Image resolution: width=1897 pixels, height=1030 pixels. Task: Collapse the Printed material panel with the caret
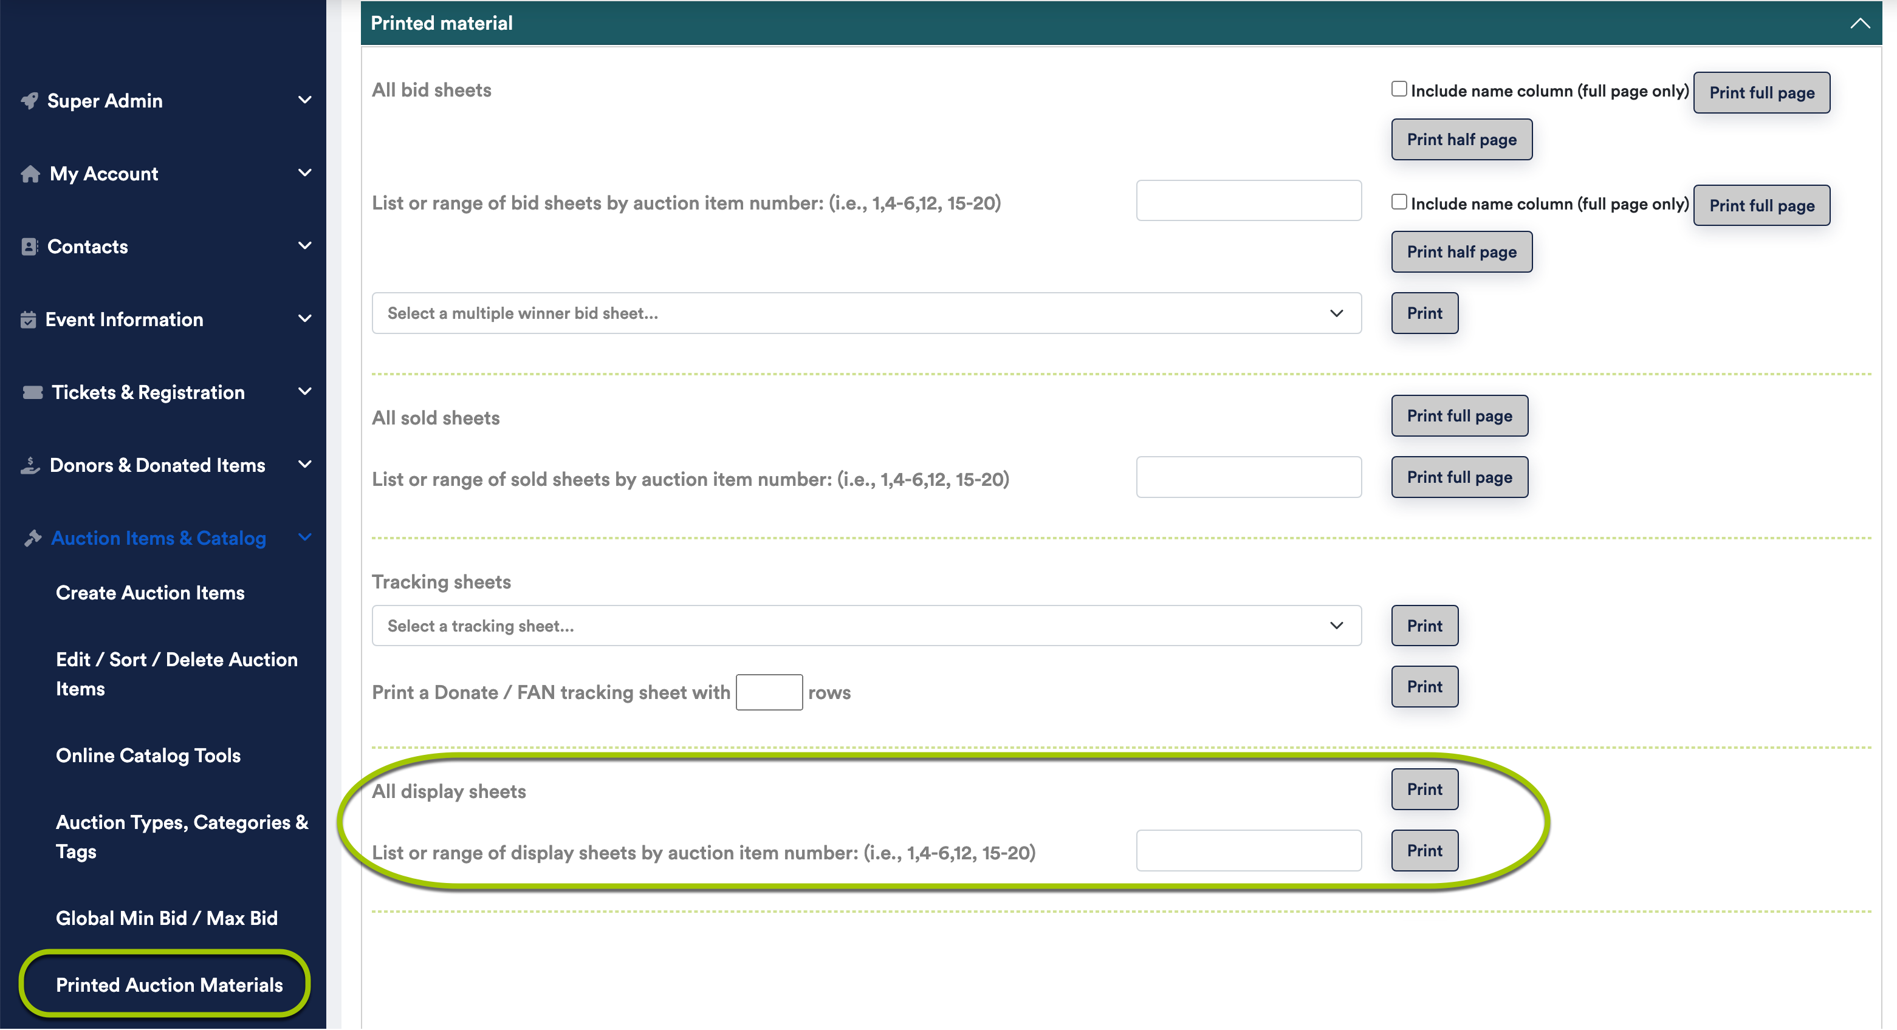(x=1860, y=23)
